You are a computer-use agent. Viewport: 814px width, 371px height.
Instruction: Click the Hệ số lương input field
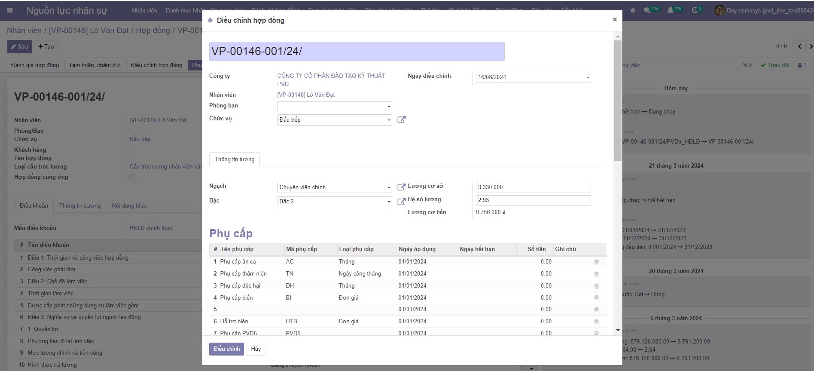point(533,200)
